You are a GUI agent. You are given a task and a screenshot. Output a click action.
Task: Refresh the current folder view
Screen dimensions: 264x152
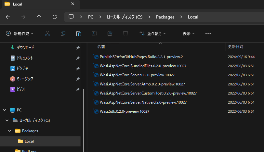click(x=55, y=17)
